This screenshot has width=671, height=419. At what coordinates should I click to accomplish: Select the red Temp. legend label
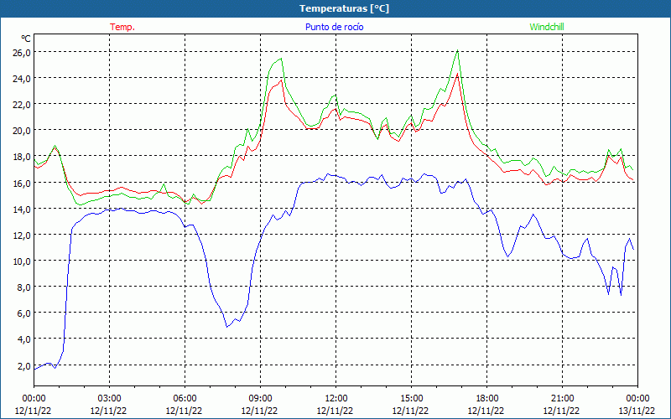click(122, 27)
